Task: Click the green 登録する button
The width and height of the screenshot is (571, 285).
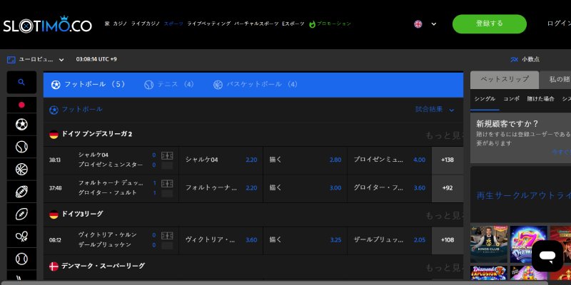Action: [490, 24]
